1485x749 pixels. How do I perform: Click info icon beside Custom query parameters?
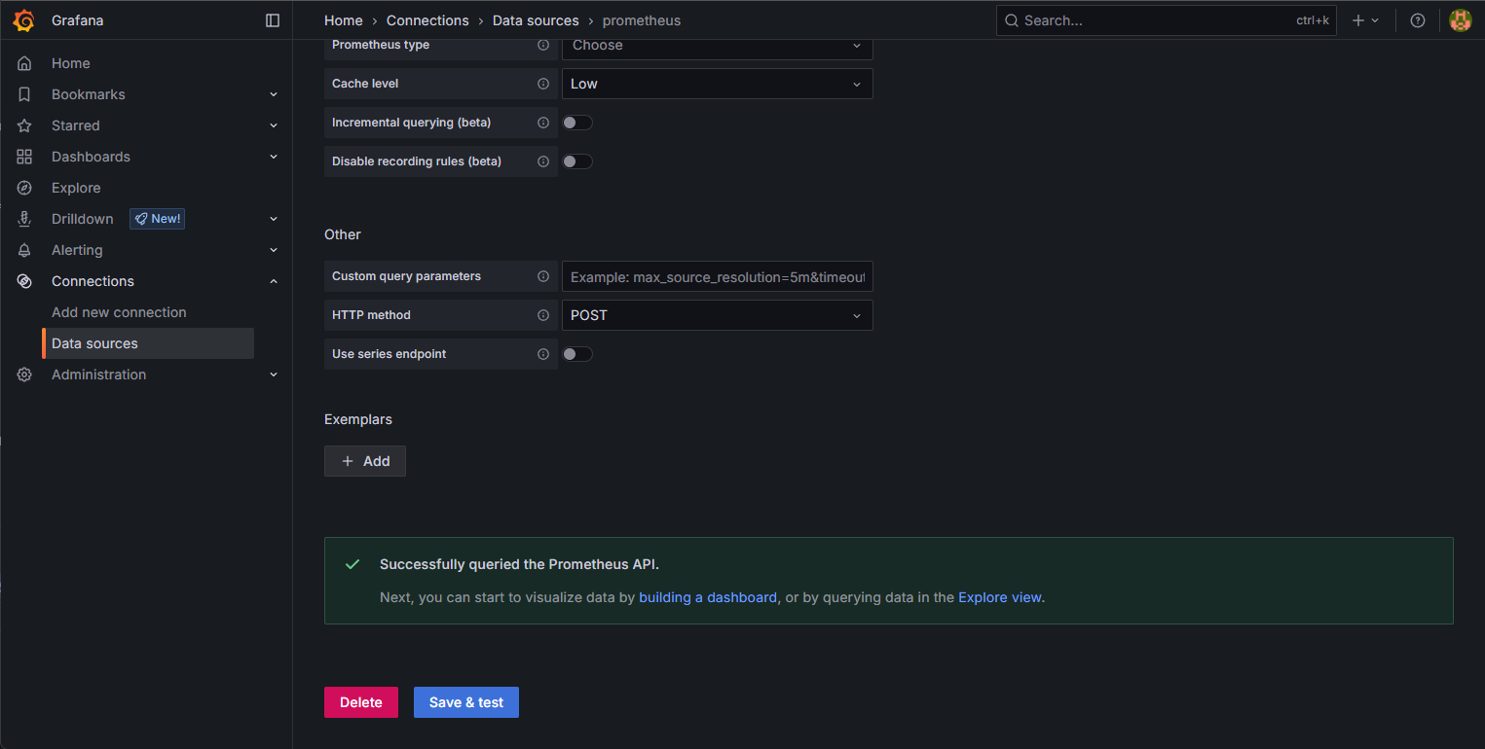(x=543, y=276)
